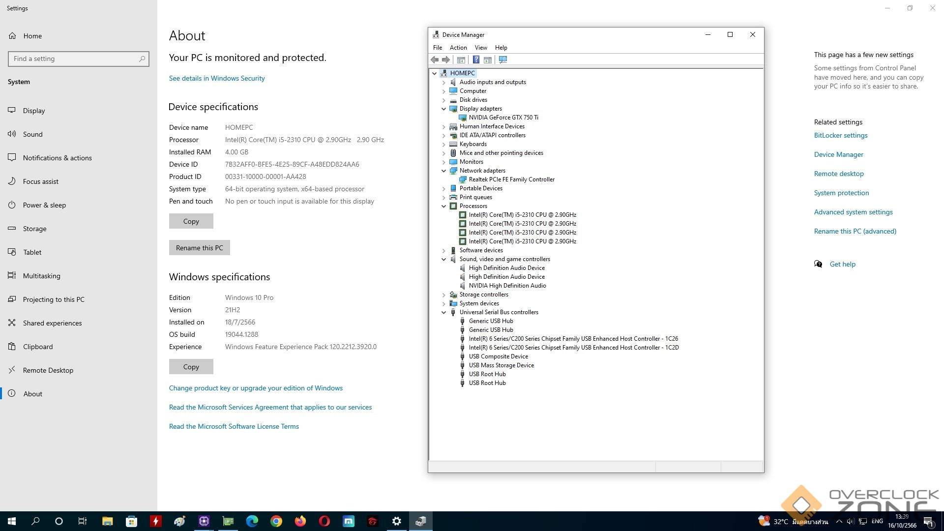This screenshot has width=944, height=531.
Task: Collapse the Processors node
Action: [x=443, y=206]
